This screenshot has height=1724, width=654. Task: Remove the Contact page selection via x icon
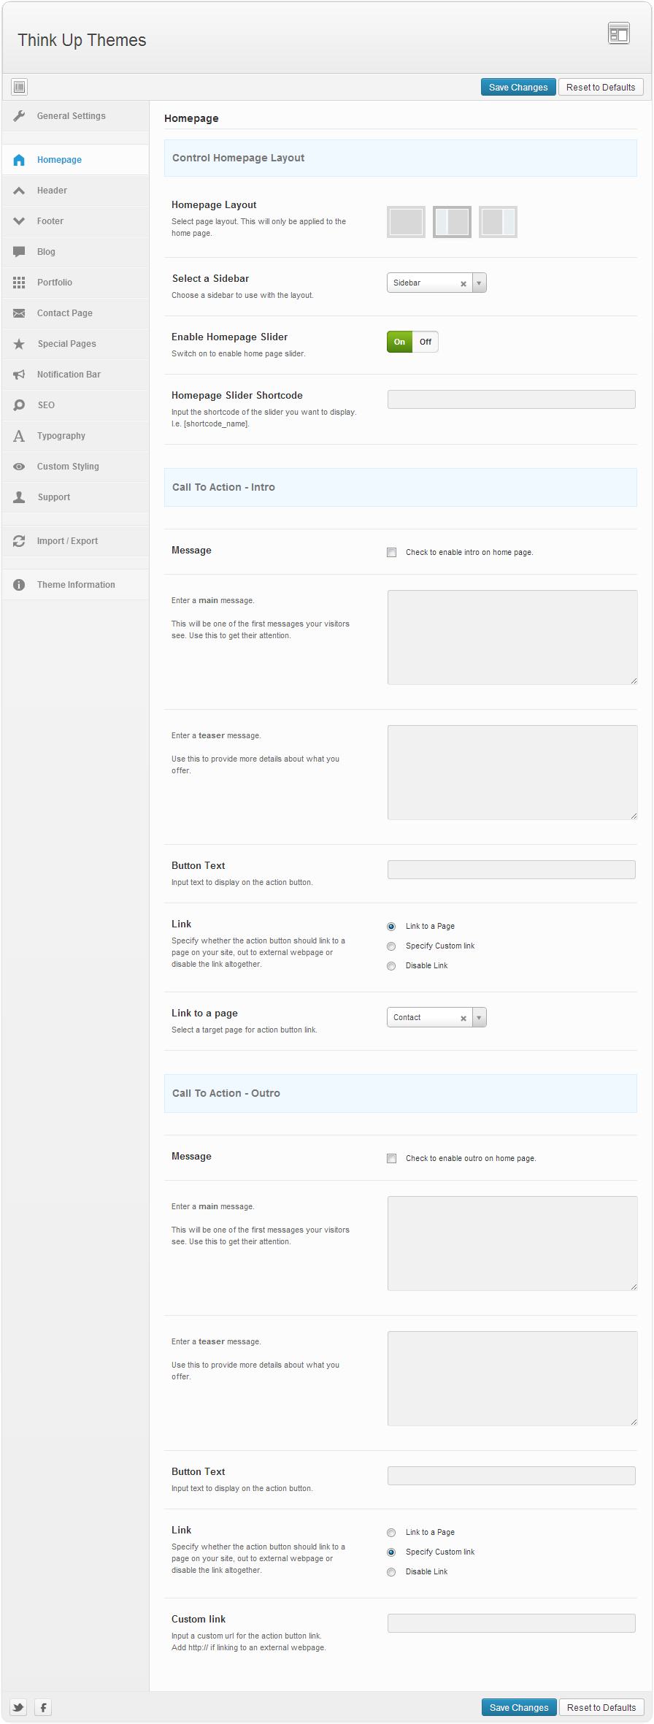(x=463, y=1018)
